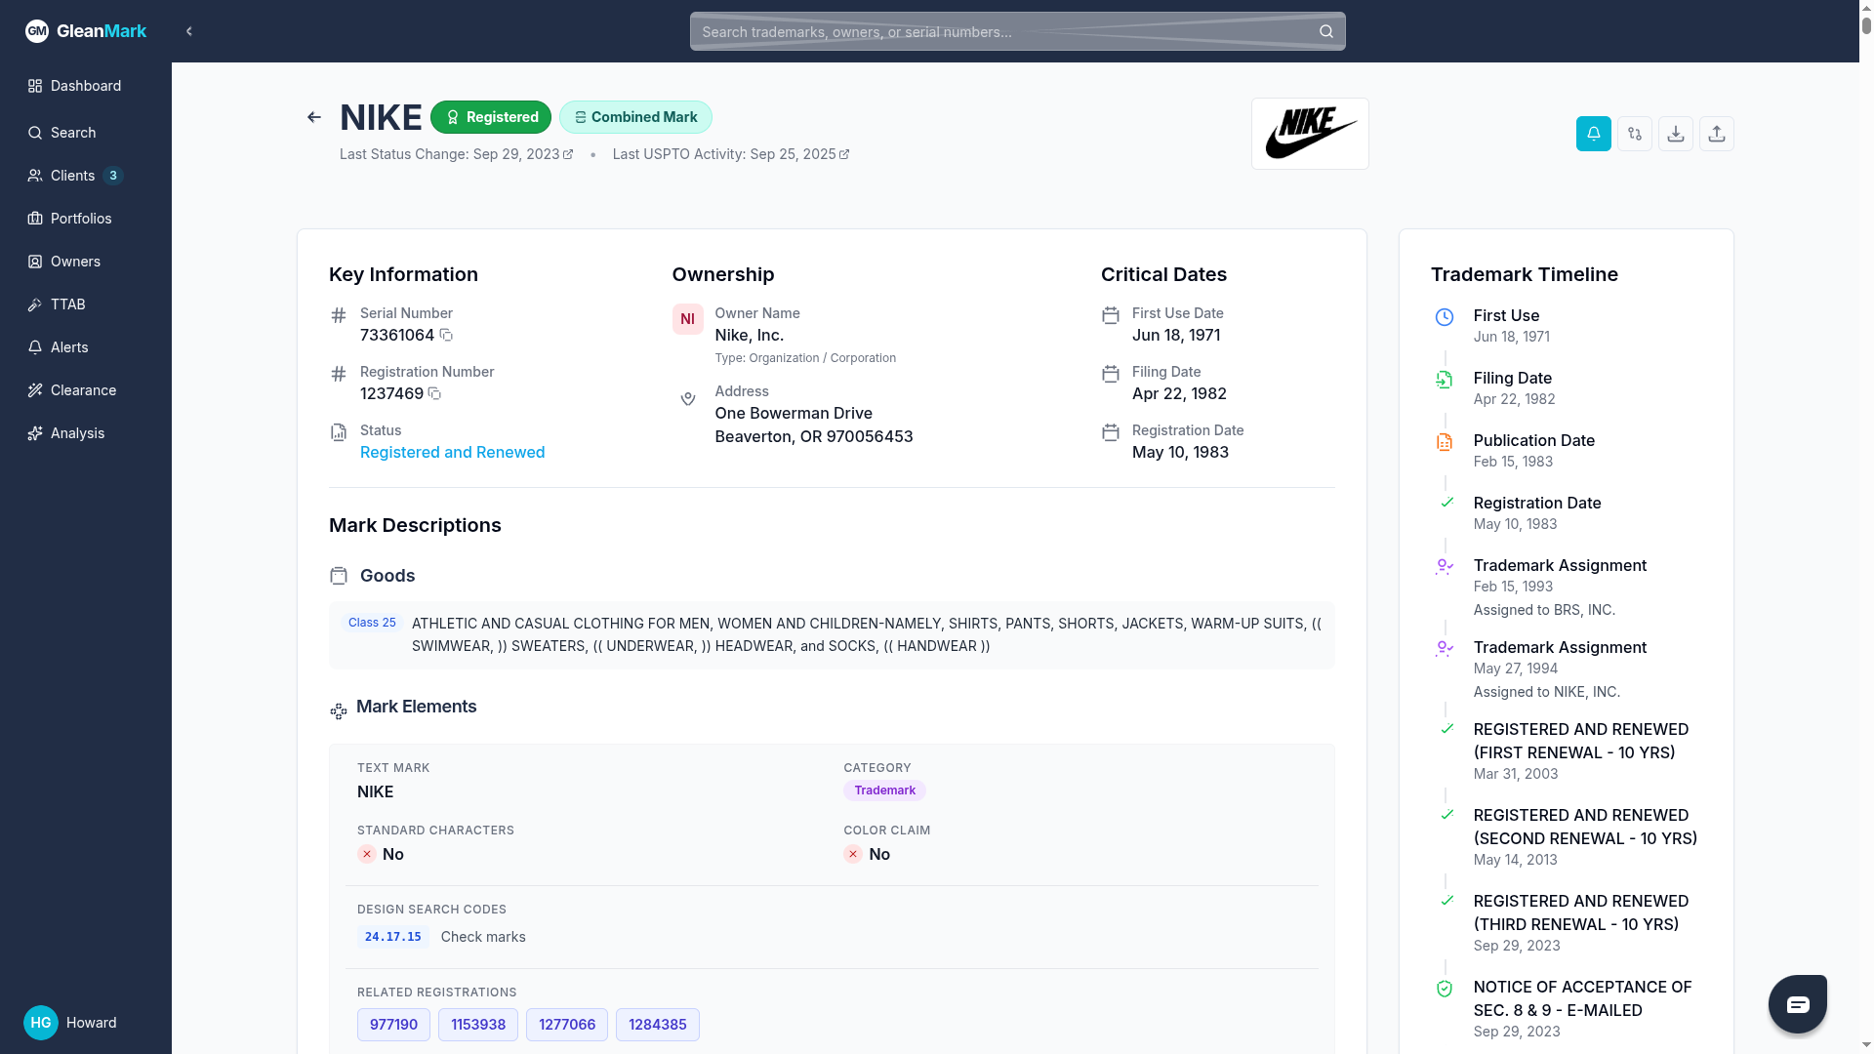Click the NIKE logo thumbnail
The width and height of the screenshot is (1874, 1054).
click(1310, 134)
